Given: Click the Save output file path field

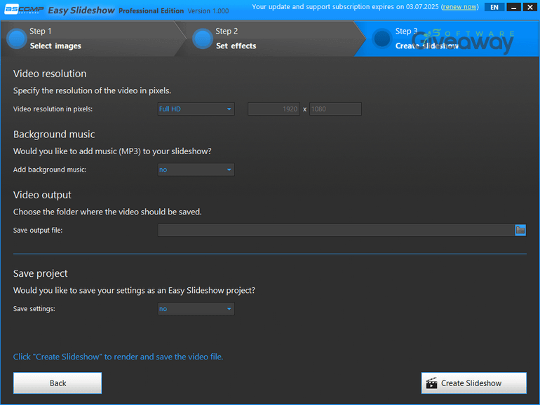Looking at the screenshot, I should pos(337,231).
